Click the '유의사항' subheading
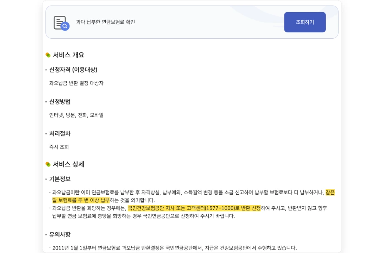384x253 pixels. (60, 234)
